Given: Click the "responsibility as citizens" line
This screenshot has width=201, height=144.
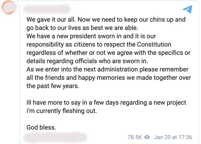Looking at the screenshot, I should pyautogui.click(x=99, y=45).
